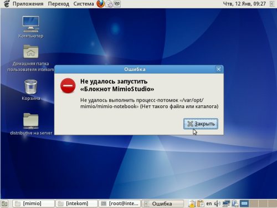The width and height of the screenshot is (277, 208).
Task: Select the distributive на server folder
Action: [31, 124]
